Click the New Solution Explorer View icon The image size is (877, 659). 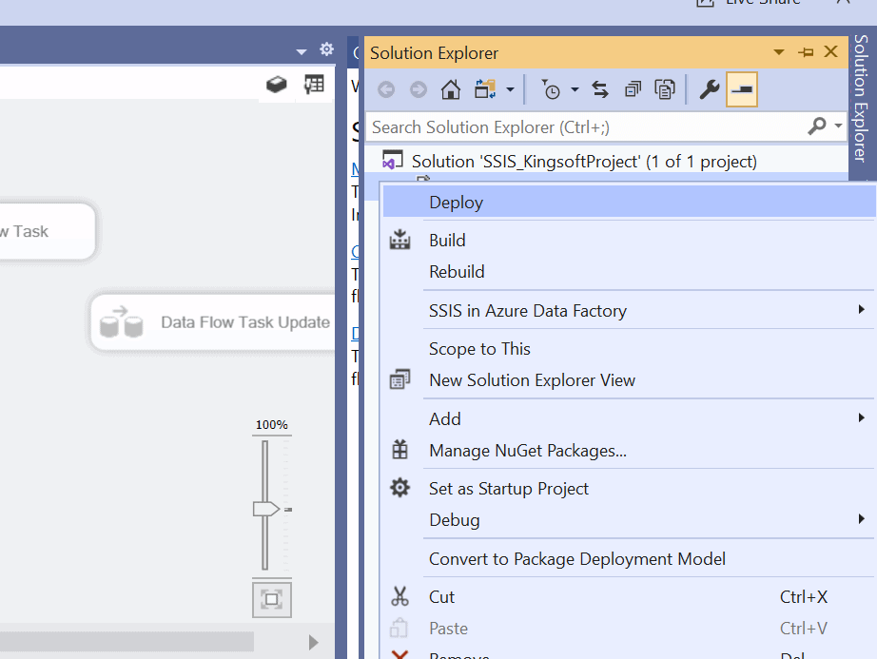400,379
